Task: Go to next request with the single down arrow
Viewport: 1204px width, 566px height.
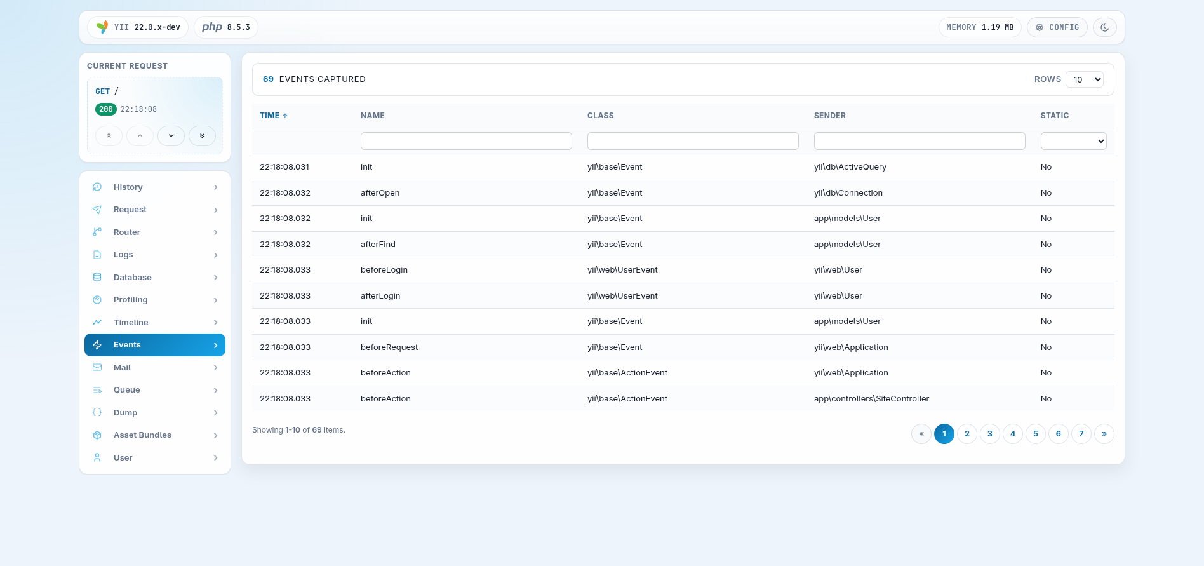Action: coord(171,136)
